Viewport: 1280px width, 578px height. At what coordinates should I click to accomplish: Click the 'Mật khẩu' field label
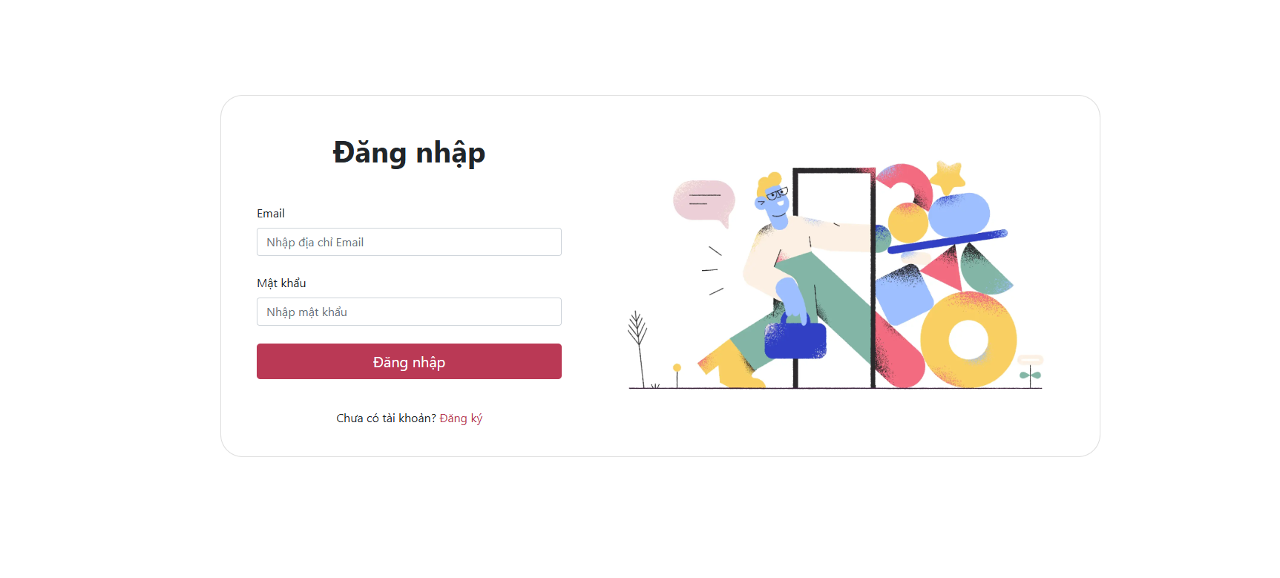click(280, 283)
